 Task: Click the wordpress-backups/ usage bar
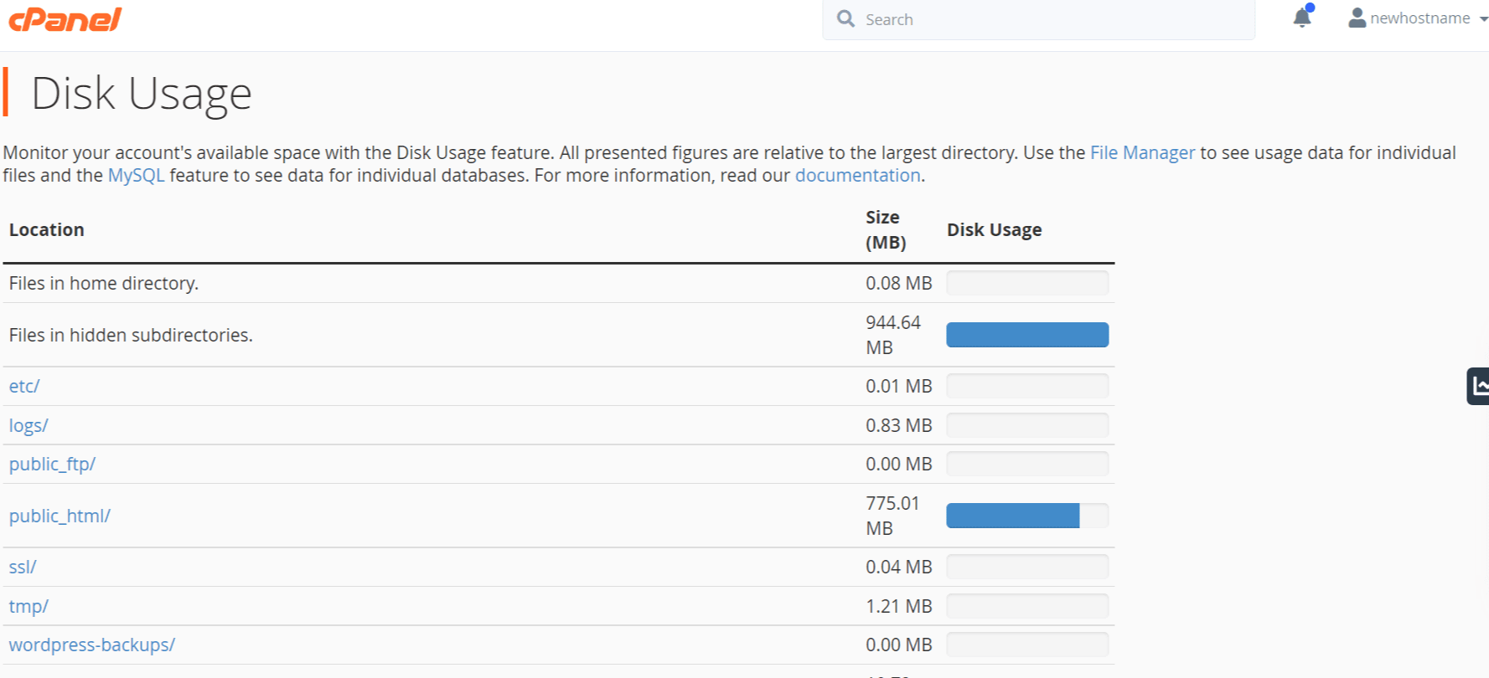pos(1027,645)
